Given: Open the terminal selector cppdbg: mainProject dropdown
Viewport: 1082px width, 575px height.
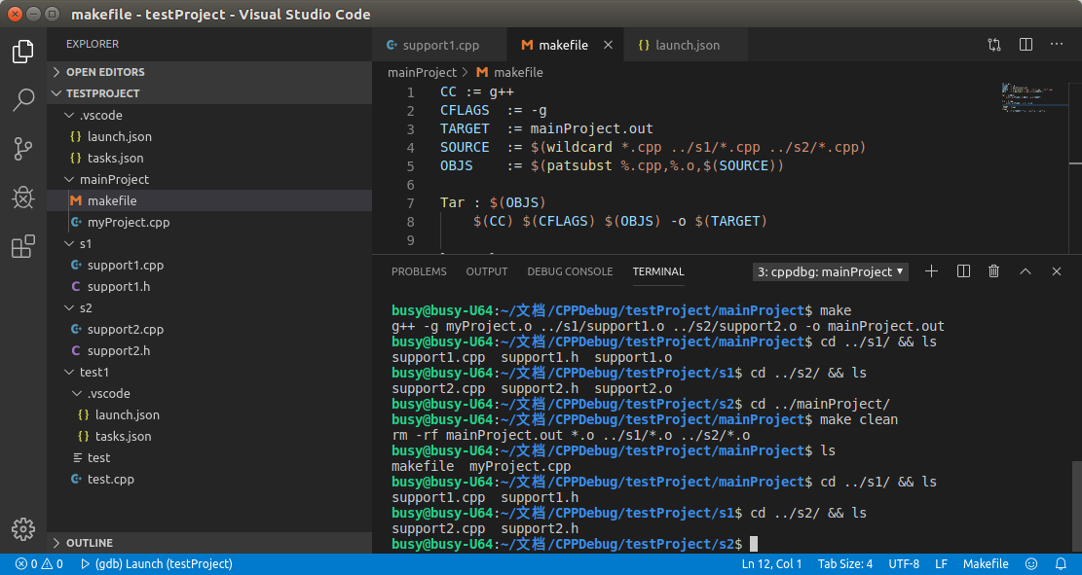Looking at the screenshot, I should 830,271.
